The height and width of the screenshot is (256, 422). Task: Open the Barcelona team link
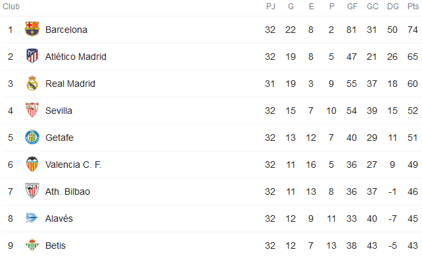coord(66,30)
